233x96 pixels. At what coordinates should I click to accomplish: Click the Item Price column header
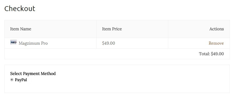pos(112,29)
